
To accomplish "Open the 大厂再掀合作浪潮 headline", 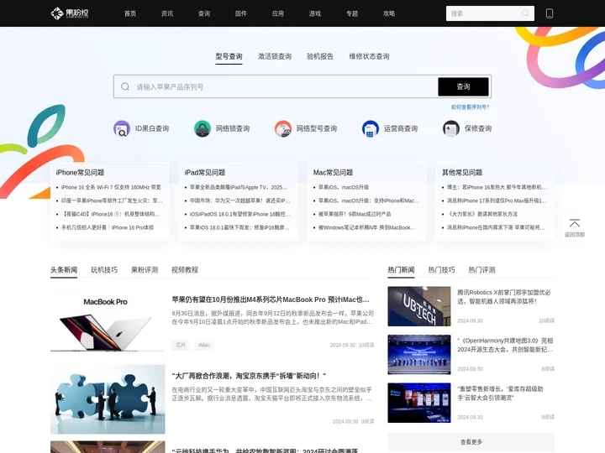I will click(x=249, y=376).
